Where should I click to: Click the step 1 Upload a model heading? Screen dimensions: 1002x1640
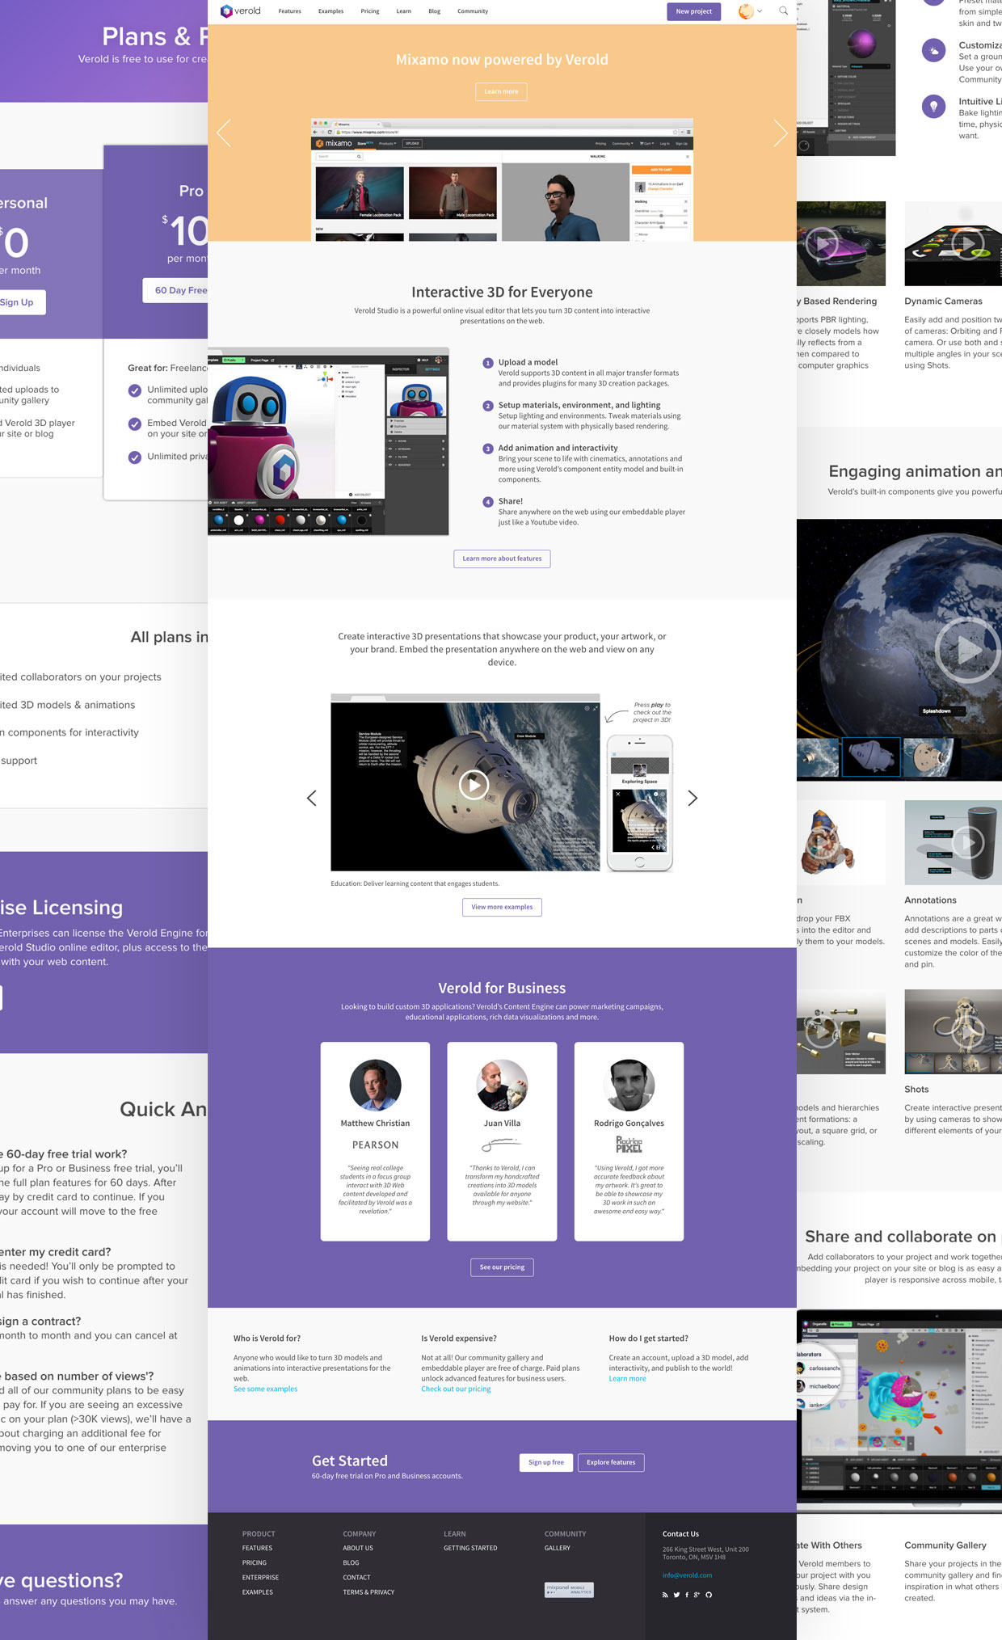pyautogui.click(x=528, y=362)
